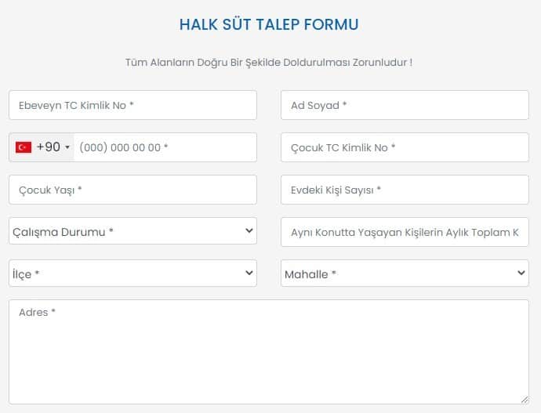Image resolution: width=541 pixels, height=413 pixels.
Task: Click the Tüm Alanların mandatory notice text
Action: tap(269, 62)
